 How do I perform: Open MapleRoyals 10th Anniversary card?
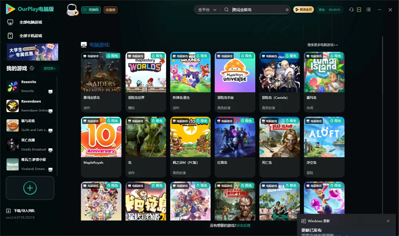[x=101, y=147]
